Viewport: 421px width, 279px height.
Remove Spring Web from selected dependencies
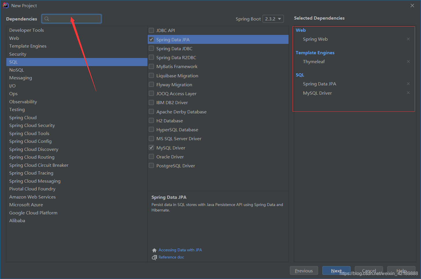408,39
